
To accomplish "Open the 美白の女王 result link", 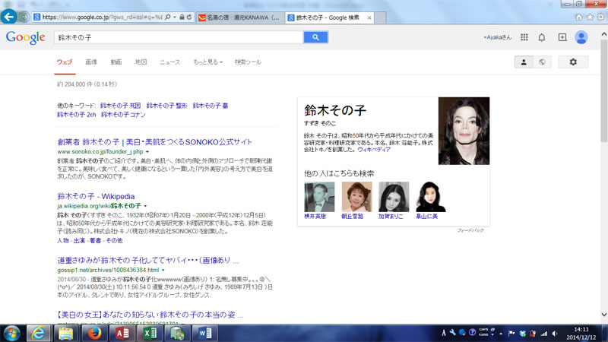I will (x=150, y=315).
